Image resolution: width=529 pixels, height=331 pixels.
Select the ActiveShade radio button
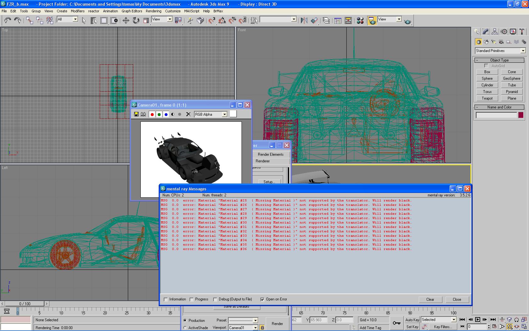(185, 328)
